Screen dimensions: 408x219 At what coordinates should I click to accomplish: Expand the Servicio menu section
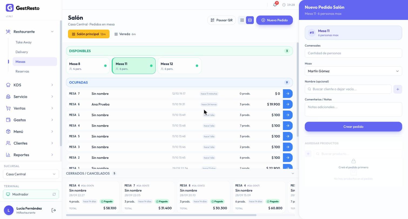pyautogui.click(x=52, y=97)
